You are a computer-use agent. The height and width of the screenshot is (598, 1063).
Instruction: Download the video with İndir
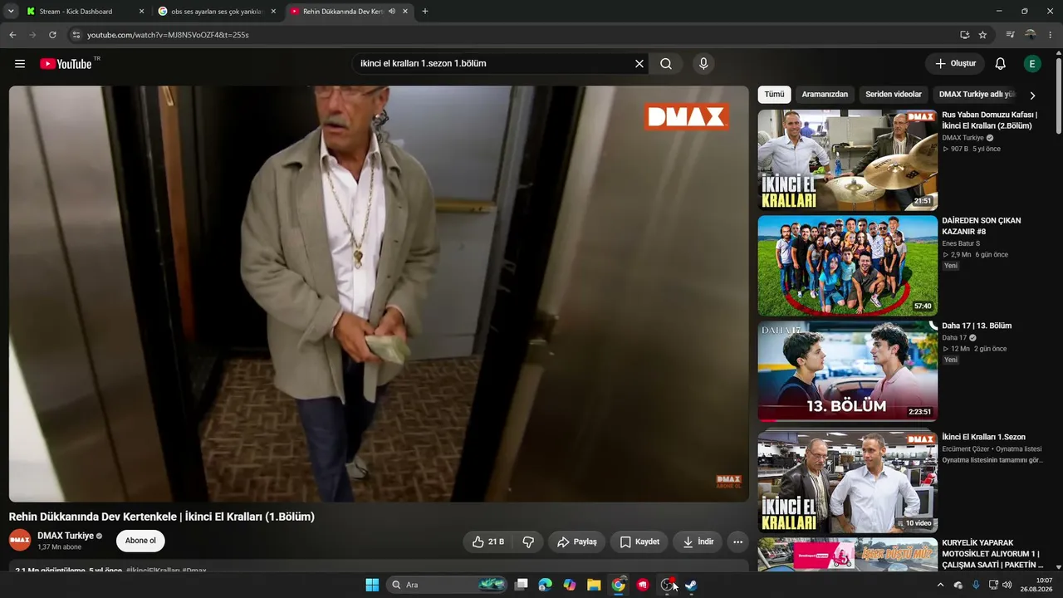698,542
